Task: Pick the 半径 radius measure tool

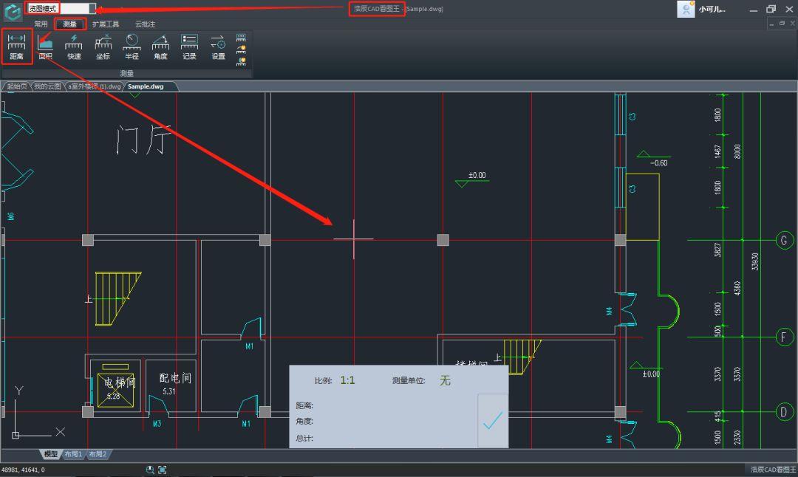Action: tap(132, 47)
